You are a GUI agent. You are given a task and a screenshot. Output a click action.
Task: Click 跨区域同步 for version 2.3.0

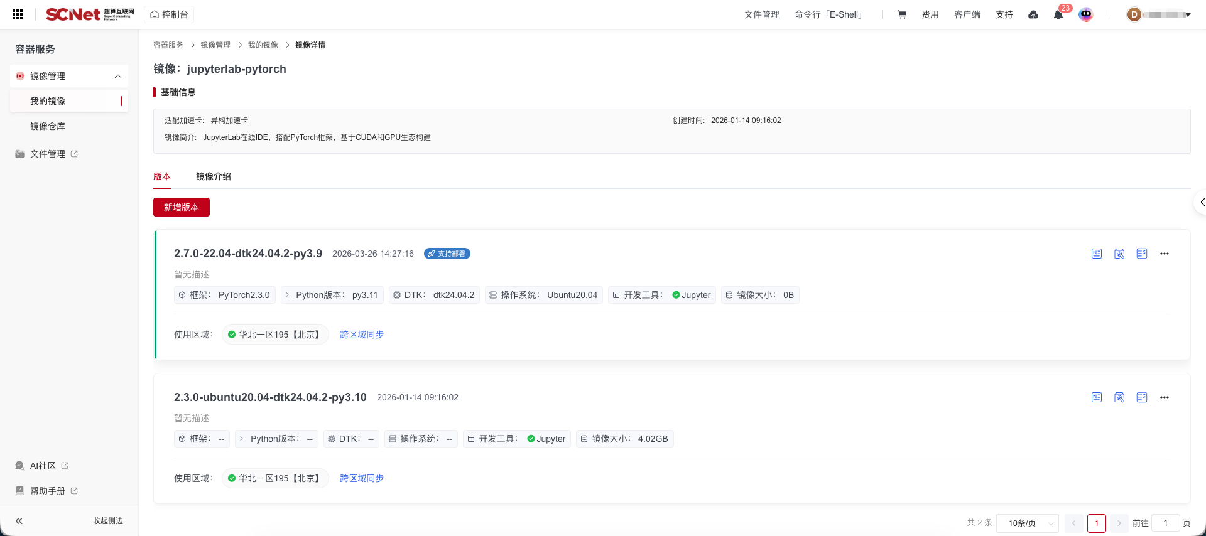click(x=362, y=478)
